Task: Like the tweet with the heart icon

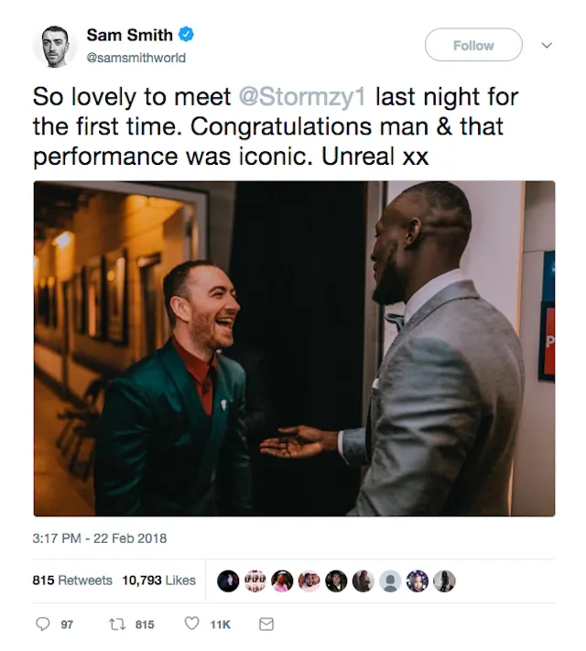Action: pos(191,624)
